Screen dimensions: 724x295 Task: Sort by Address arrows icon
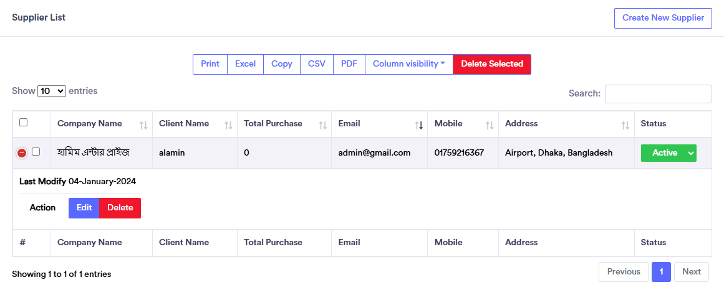(x=625, y=125)
